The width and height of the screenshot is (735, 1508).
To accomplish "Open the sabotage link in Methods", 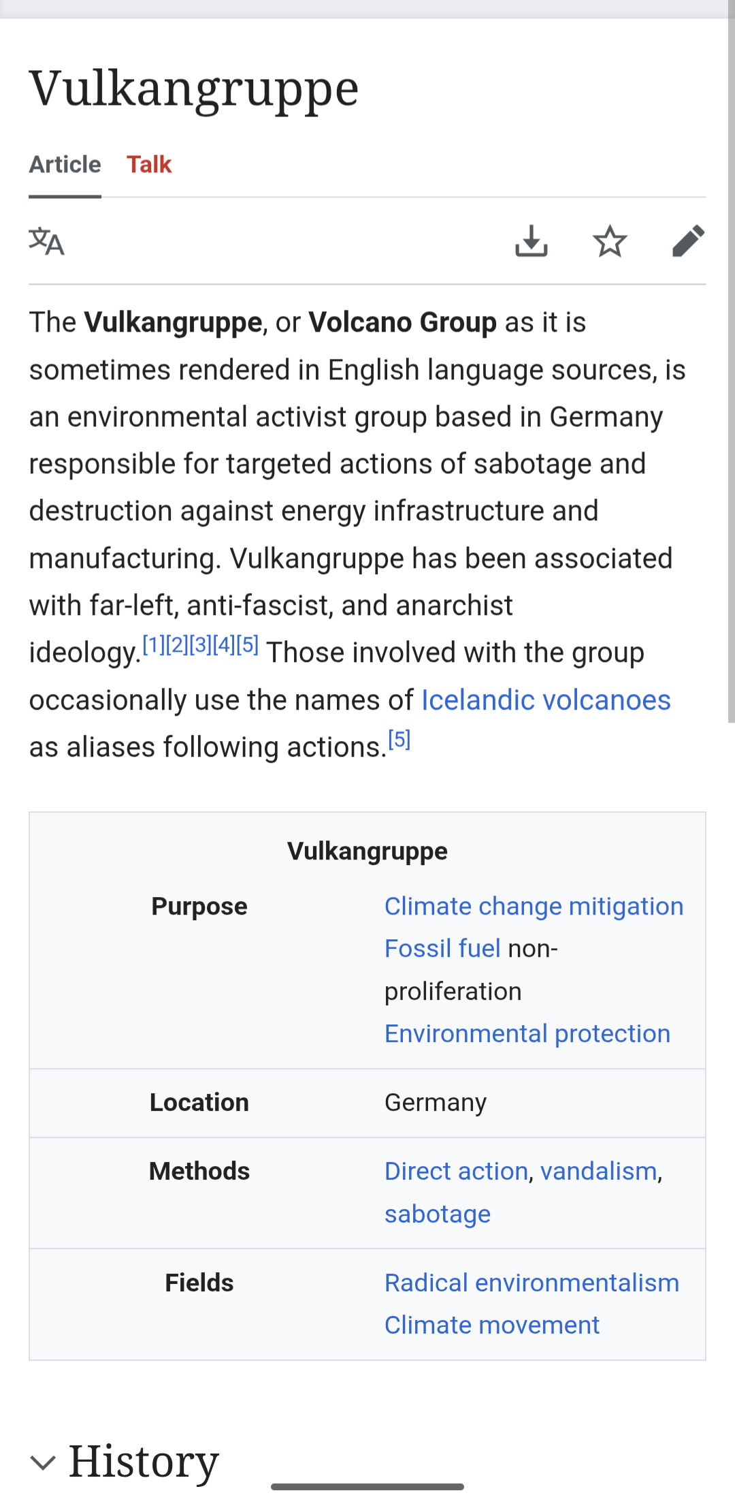I will (x=438, y=1214).
